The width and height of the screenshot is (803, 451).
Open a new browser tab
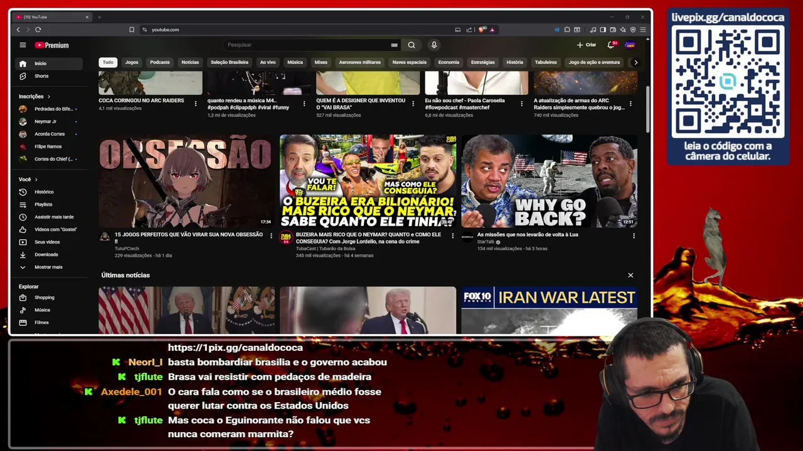coord(99,17)
